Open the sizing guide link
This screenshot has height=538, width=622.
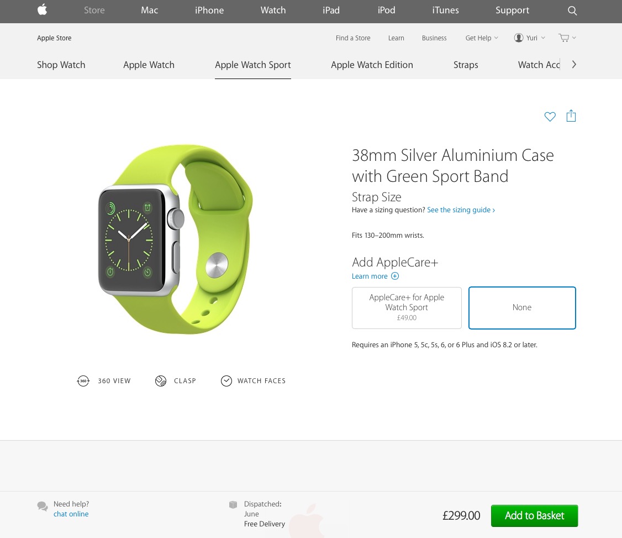tap(461, 210)
